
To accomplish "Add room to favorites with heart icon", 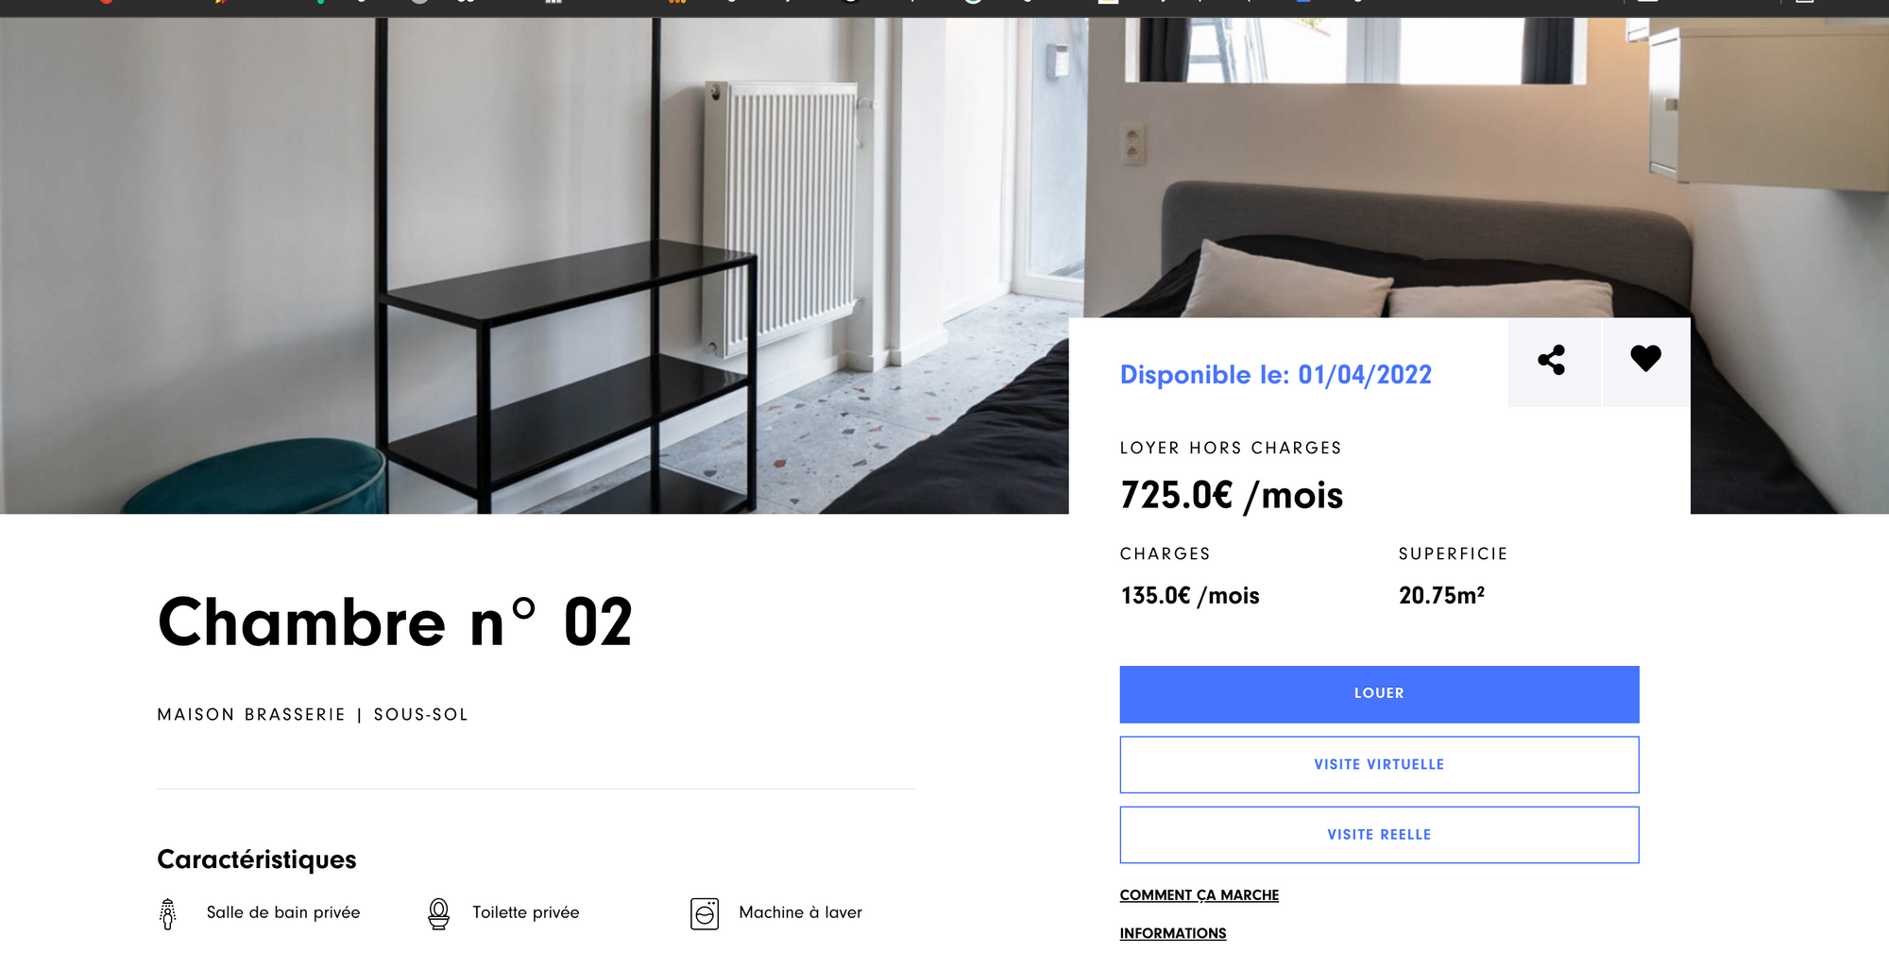I will pos(1645,359).
